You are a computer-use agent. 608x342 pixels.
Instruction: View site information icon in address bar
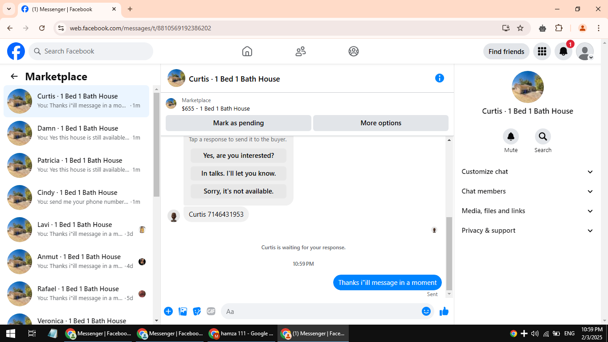[61, 28]
